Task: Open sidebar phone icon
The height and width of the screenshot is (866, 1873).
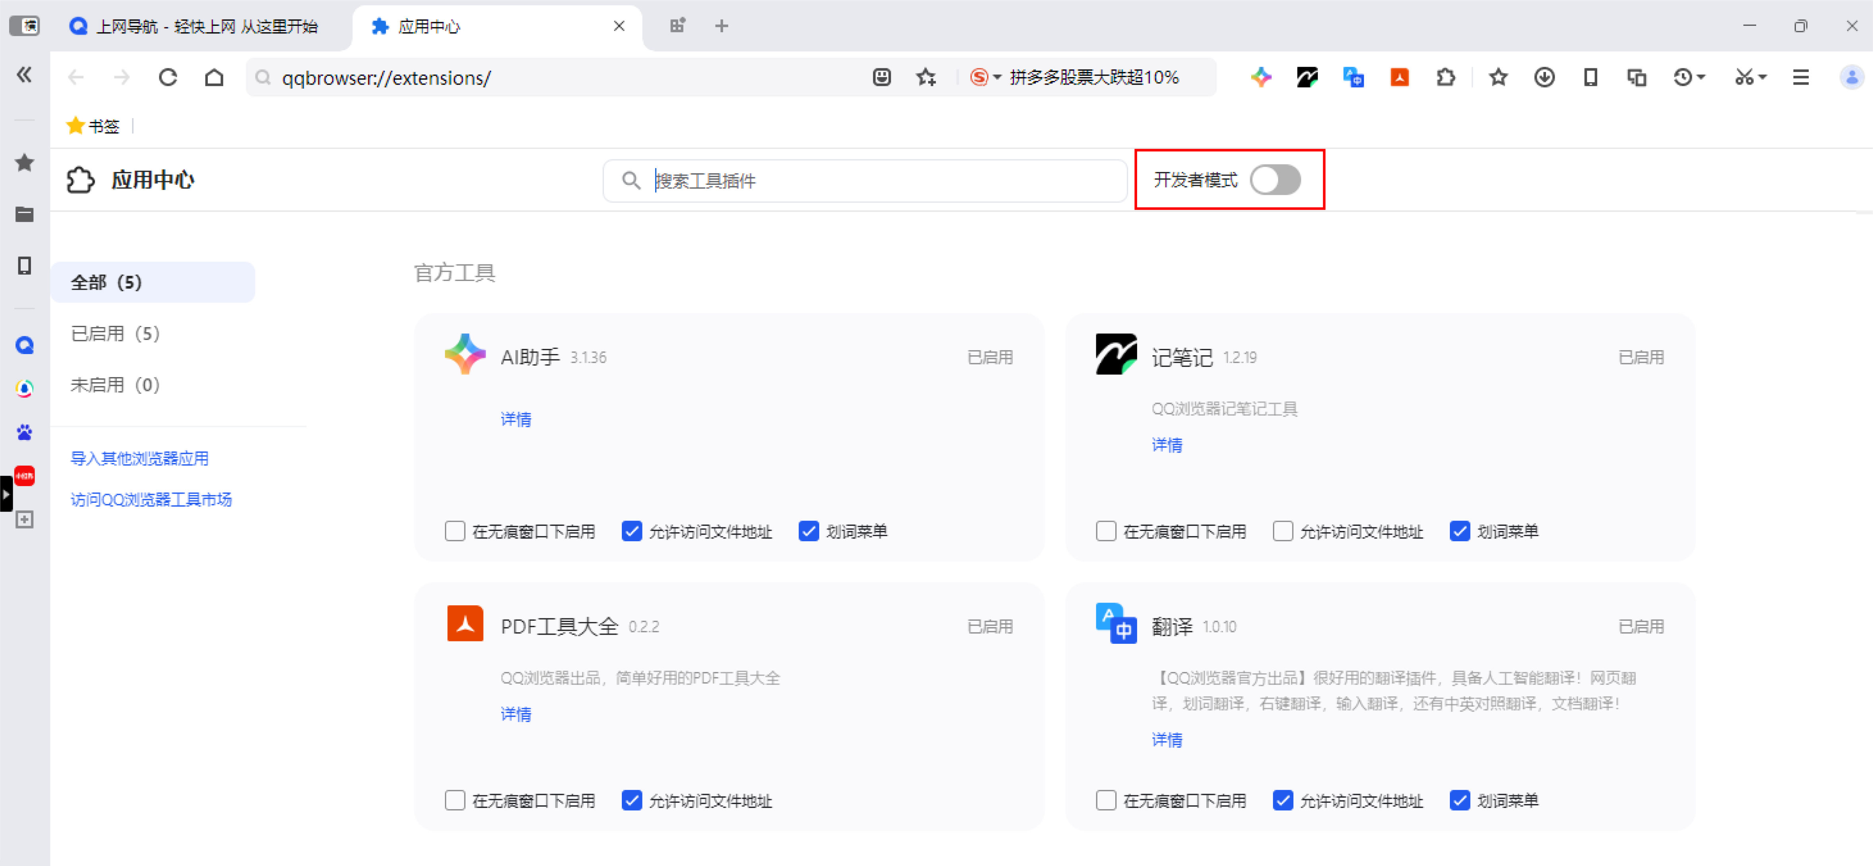Action: (x=25, y=265)
